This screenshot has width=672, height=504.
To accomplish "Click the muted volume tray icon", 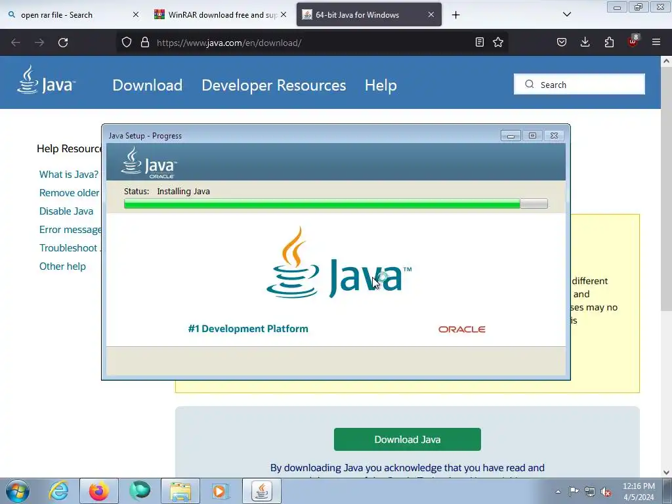I will pos(606,492).
